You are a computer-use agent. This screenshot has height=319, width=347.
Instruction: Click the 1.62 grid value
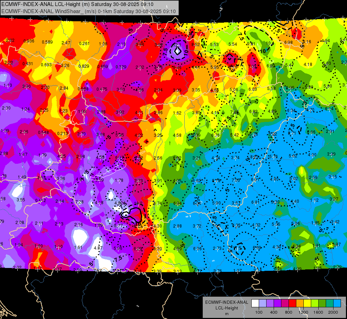(x=177, y=113)
